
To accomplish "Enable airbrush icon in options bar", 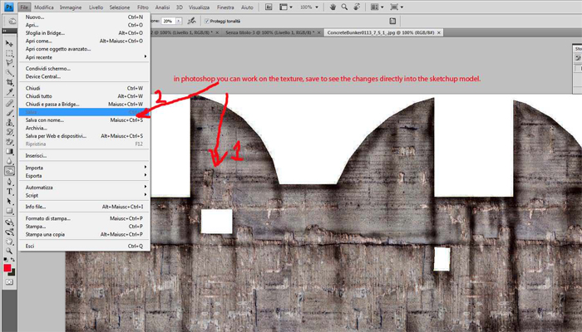I will (193, 20).
